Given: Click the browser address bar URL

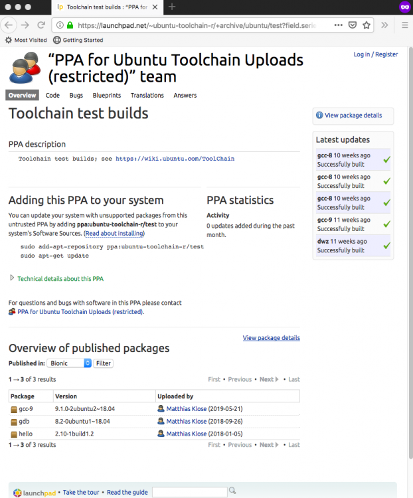Looking at the screenshot, I should [x=197, y=25].
